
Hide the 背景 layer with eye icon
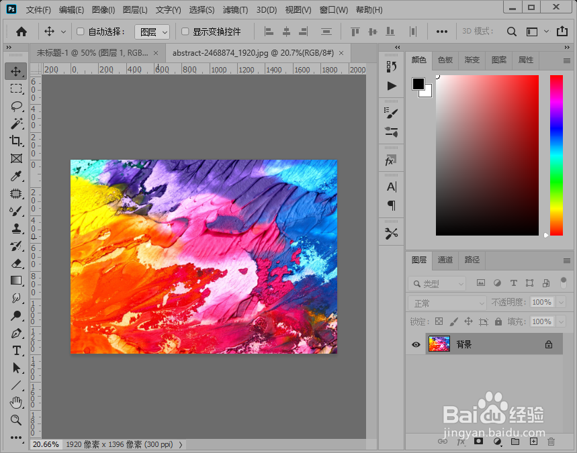point(416,344)
